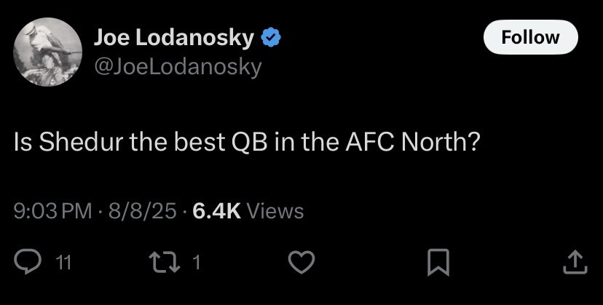Bookmark this tweet
Screen dimensions: 603x305
(438, 262)
